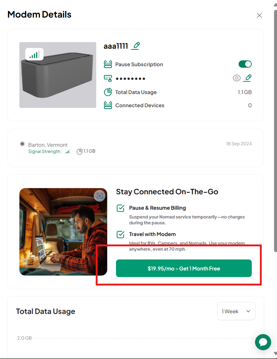Screen dimensions: 277x359
Task: Close the Modem Details panel
Action: point(259,15)
